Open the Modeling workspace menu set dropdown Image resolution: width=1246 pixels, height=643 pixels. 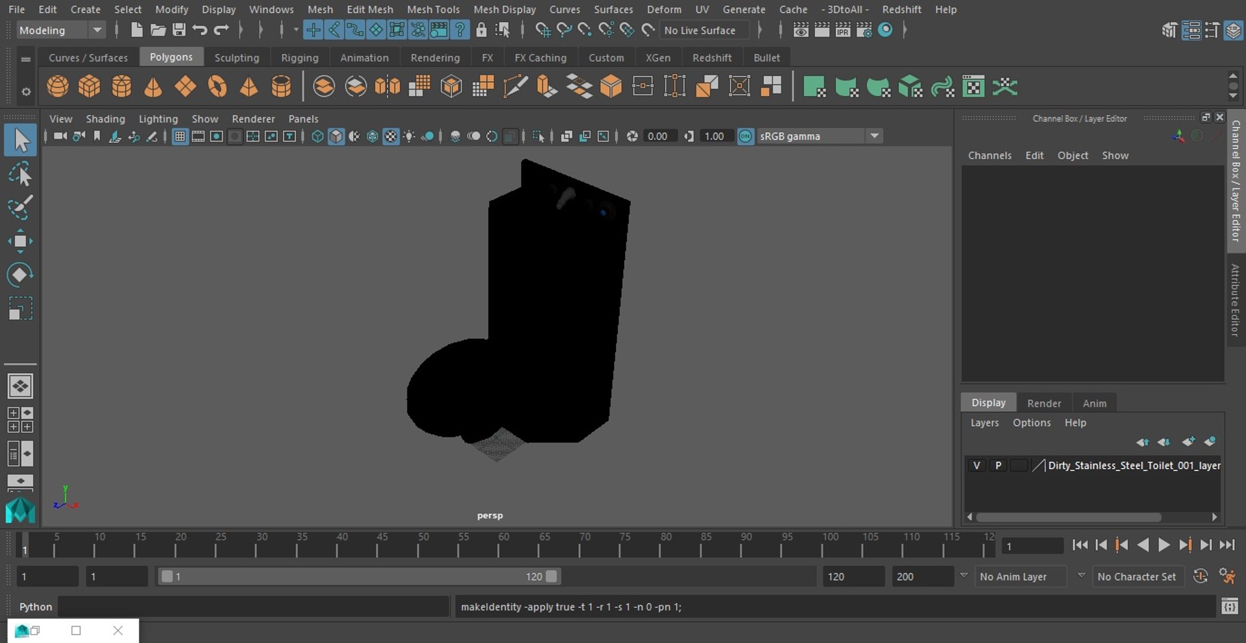tap(60, 30)
